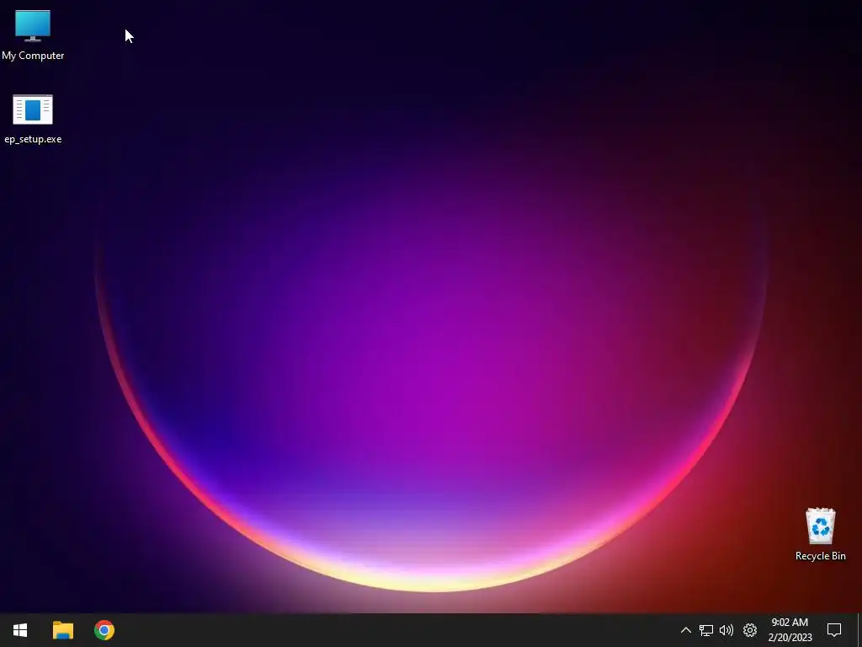This screenshot has height=647, width=862.
Task: Open the clock showing 9:02 AM
Action: tap(790, 630)
